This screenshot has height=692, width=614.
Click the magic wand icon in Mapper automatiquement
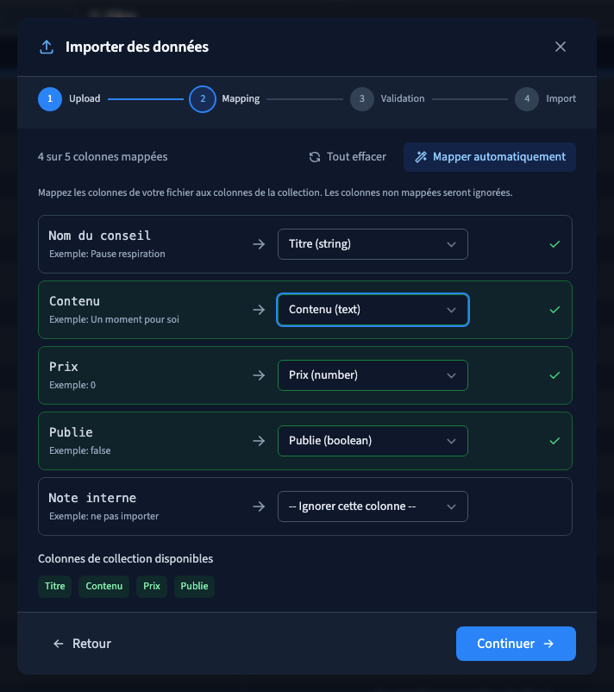click(x=421, y=157)
